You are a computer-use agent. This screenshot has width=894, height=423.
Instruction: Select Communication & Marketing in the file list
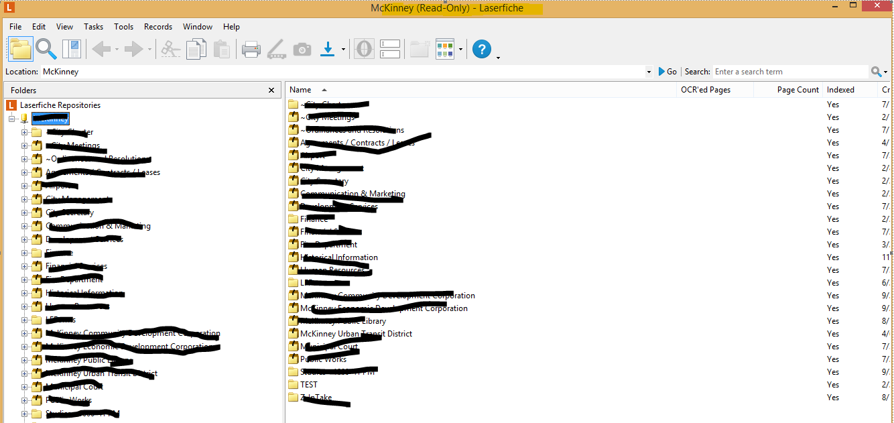pyautogui.click(x=353, y=194)
